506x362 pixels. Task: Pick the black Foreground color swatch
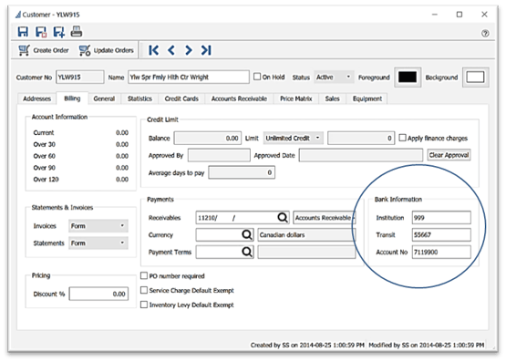(408, 78)
